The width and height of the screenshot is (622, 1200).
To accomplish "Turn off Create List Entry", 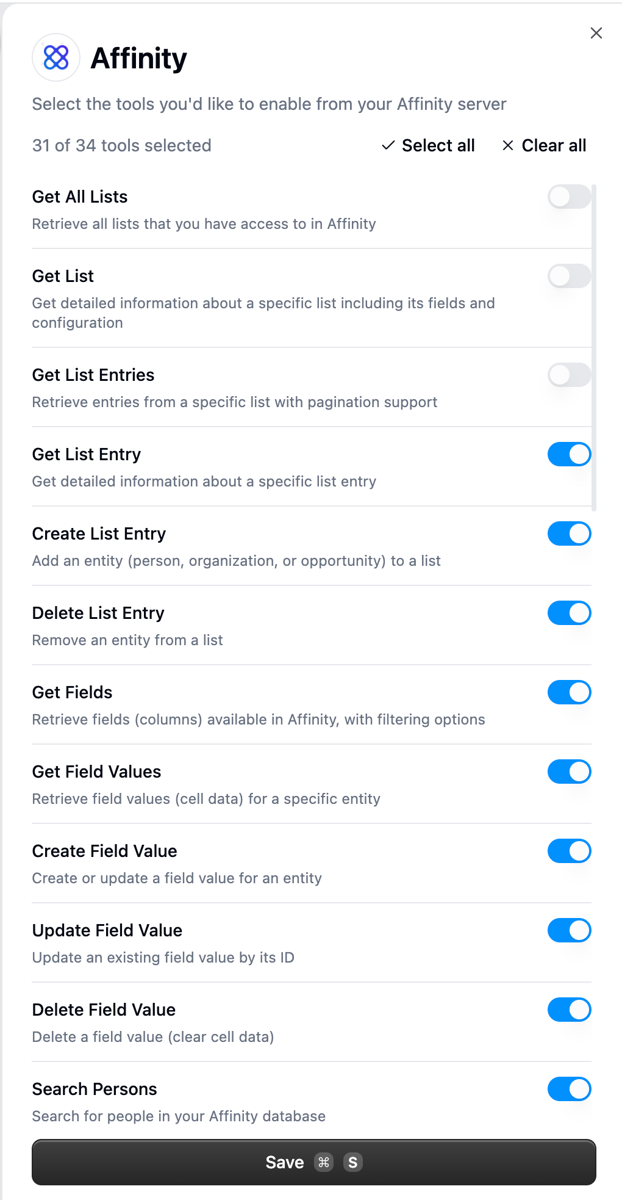I will coord(568,533).
